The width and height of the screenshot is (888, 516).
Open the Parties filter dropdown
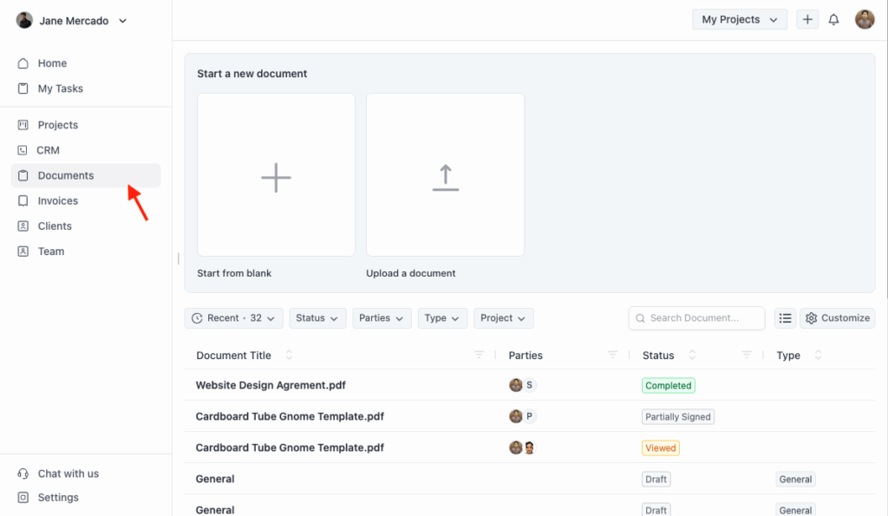point(382,318)
